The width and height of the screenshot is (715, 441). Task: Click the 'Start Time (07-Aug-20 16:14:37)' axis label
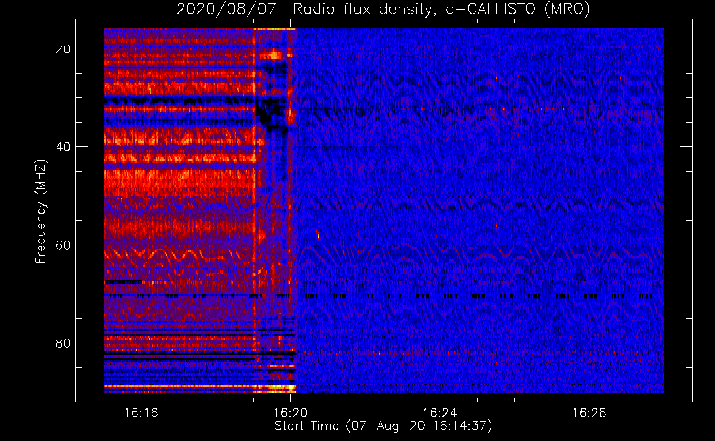[383, 426]
